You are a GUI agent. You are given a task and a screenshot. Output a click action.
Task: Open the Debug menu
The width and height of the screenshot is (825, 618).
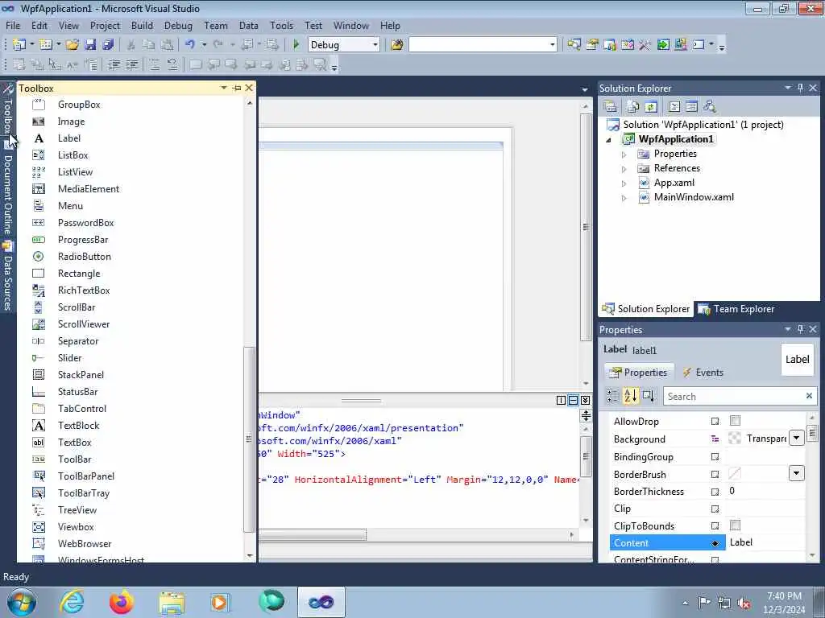click(x=178, y=25)
